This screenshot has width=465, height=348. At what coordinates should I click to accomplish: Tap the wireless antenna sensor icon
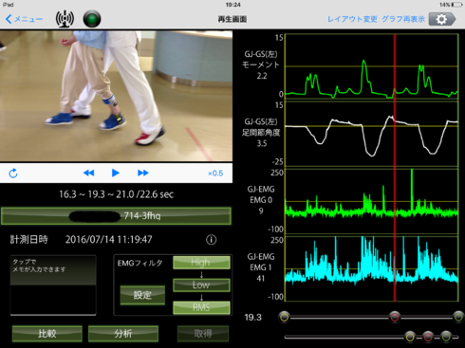coord(65,19)
